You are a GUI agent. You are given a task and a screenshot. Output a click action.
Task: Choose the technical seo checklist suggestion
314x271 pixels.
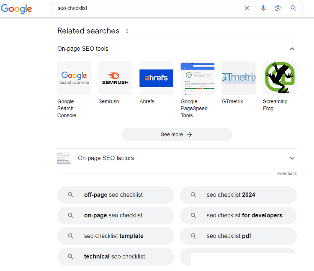[116, 257]
